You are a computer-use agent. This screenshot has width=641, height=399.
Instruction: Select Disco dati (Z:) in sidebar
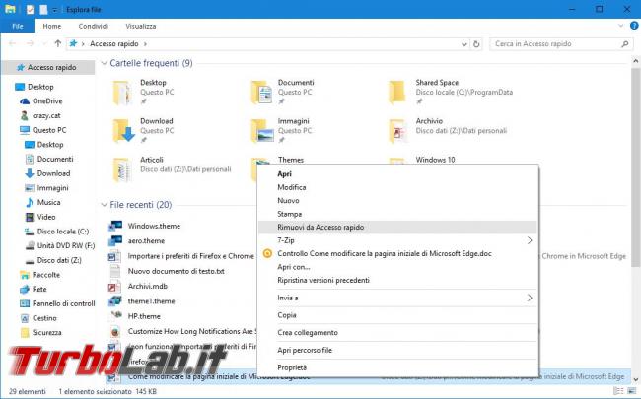pos(53,260)
